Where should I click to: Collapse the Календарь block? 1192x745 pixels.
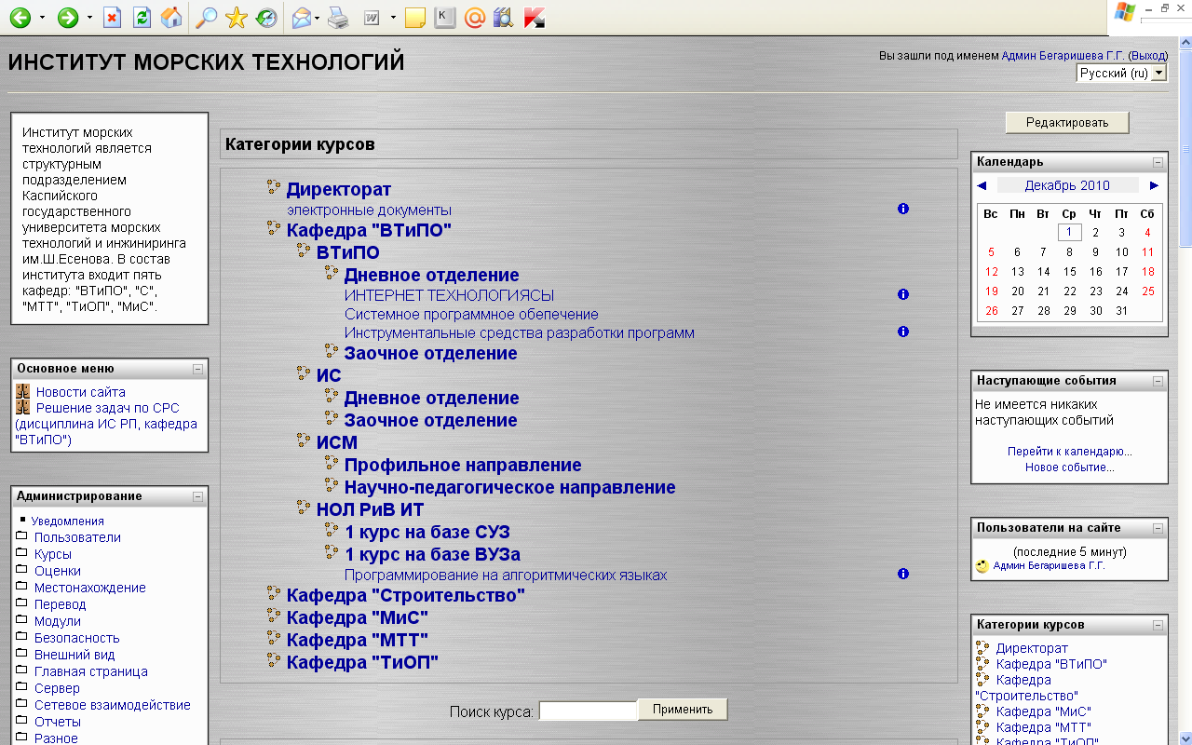point(1158,162)
